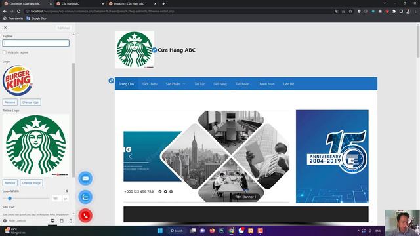Click the edit shortcut beside site title
420x236 pixels.
coord(154,50)
